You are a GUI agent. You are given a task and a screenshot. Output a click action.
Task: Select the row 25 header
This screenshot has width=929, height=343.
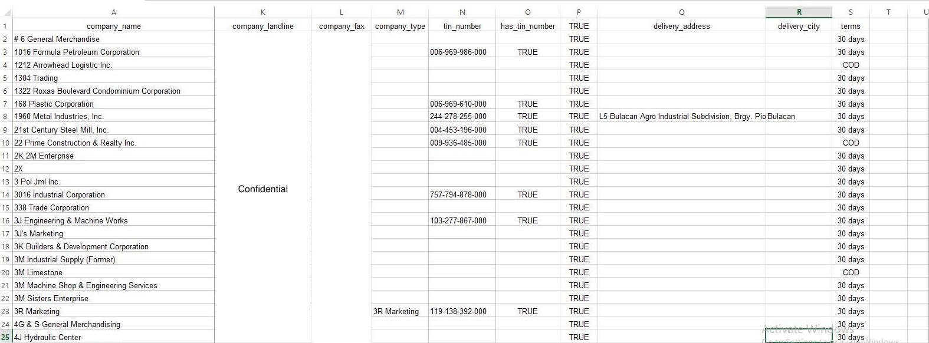(x=5, y=337)
